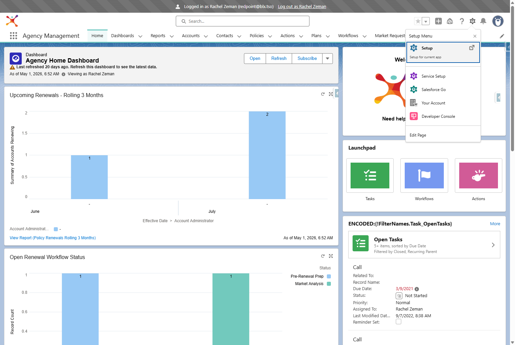Focus the global Search field

coord(243,21)
